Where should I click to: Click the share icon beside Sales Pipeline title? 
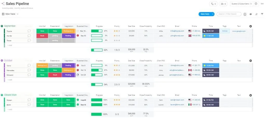[3, 4]
